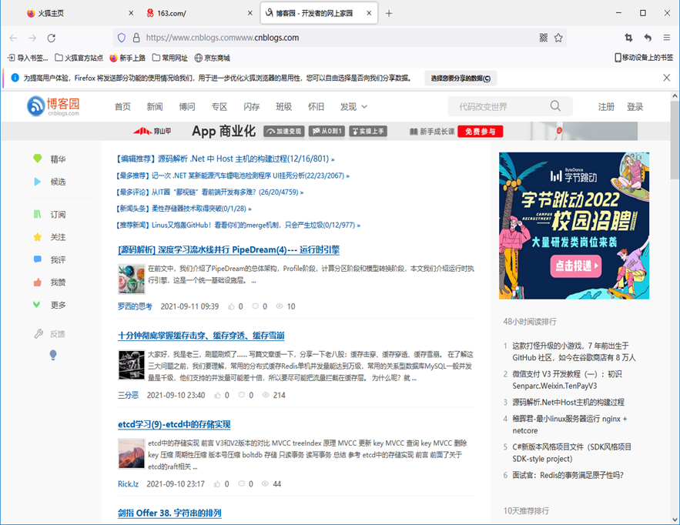The image size is (680, 525).
Task: Click the undo arrow toolbar icon
Action: click(648, 38)
